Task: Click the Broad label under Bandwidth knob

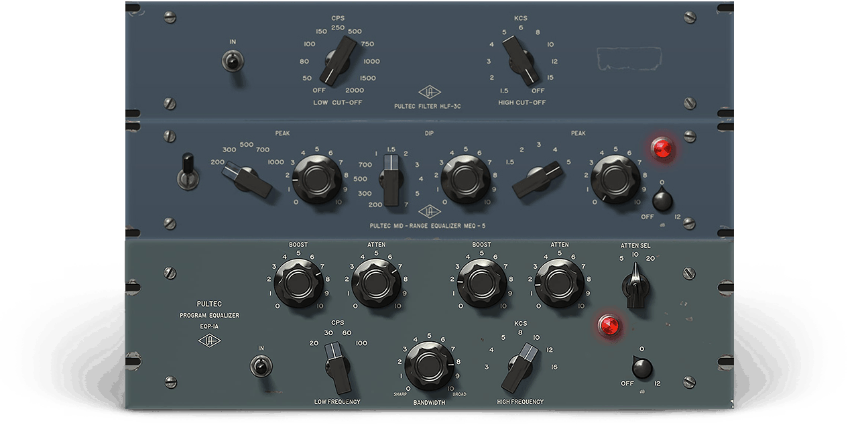Action: coord(460,394)
